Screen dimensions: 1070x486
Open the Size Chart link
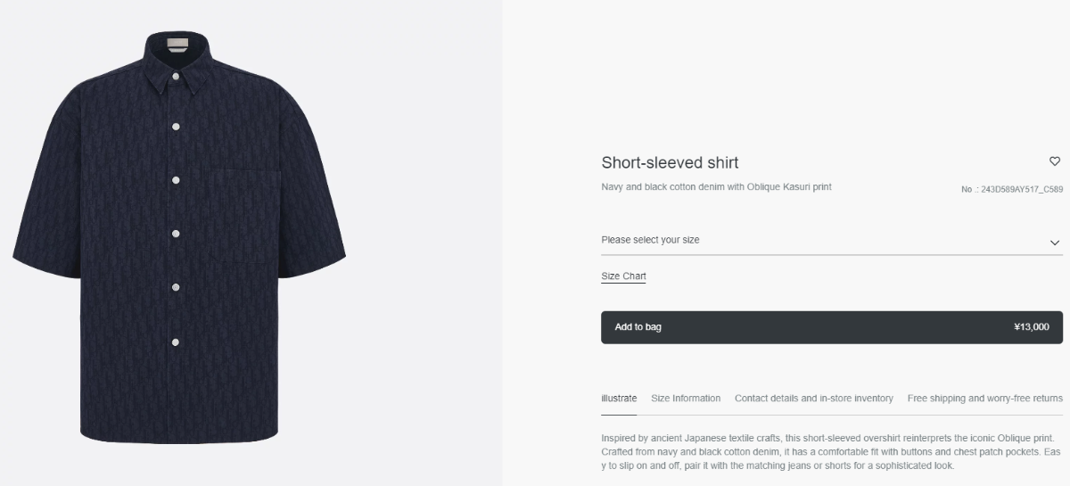pyautogui.click(x=623, y=276)
